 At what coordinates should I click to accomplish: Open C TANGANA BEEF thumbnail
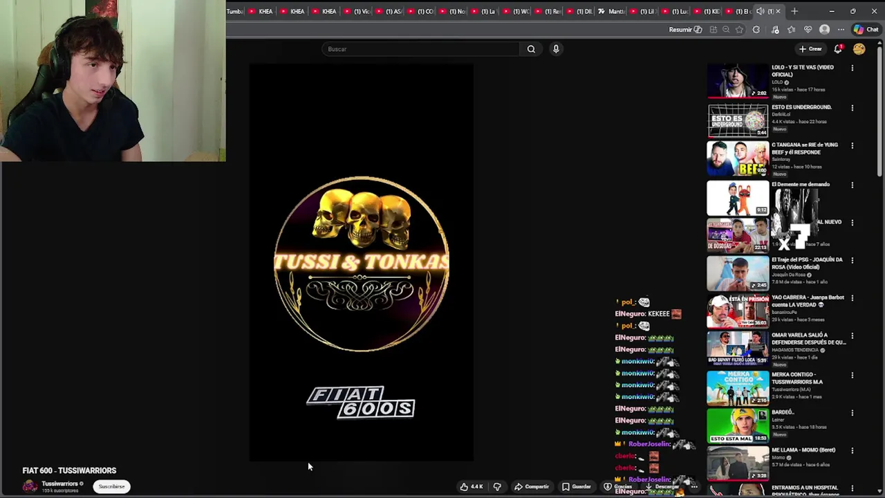coord(738,159)
